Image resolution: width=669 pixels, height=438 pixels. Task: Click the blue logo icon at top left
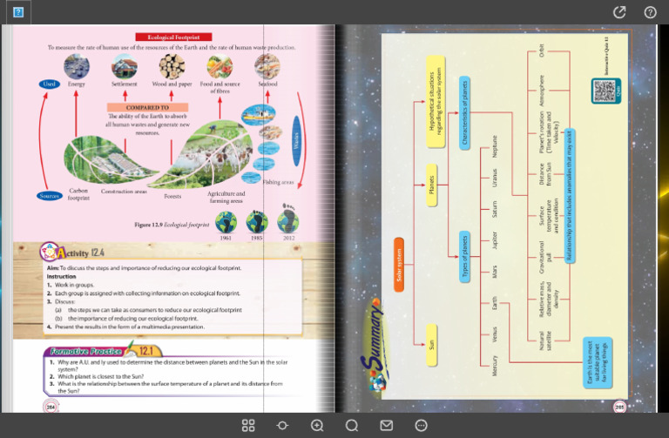pos(18,12)
